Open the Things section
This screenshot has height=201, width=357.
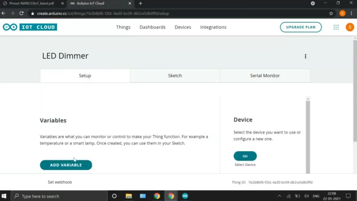[123, 27]
